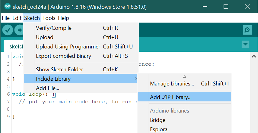Choose Add .ZIP Library...
Screen dimensions: 258x133
[x=184, y=97]
